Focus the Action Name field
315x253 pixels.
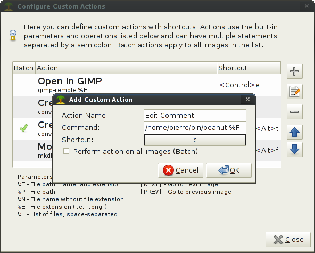195,115
